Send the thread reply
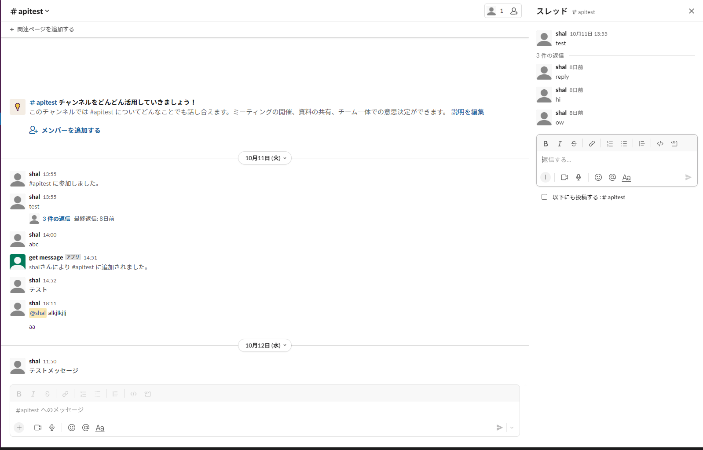The width and height of the screenshot is (703, 450). click(688, 177)
